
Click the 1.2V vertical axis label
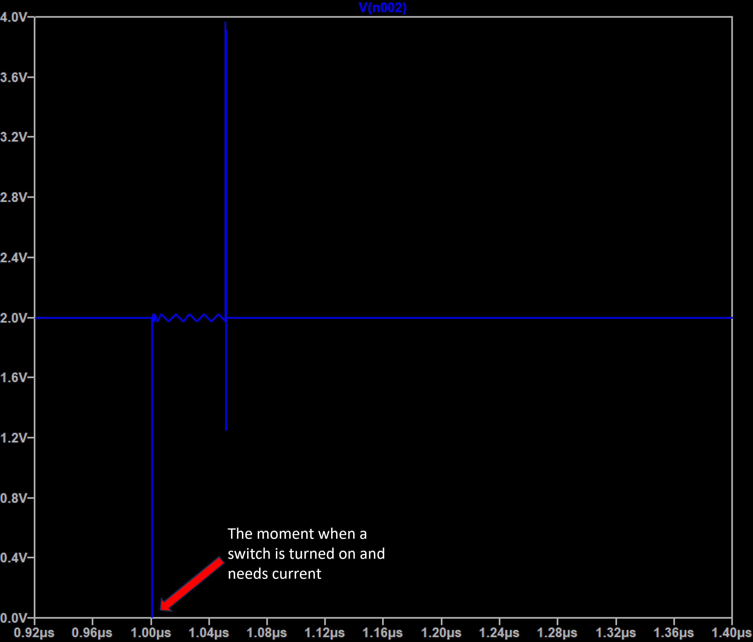[x=13, y=438]
